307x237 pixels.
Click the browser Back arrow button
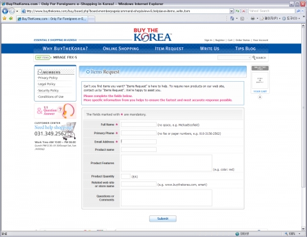point(5,11)
